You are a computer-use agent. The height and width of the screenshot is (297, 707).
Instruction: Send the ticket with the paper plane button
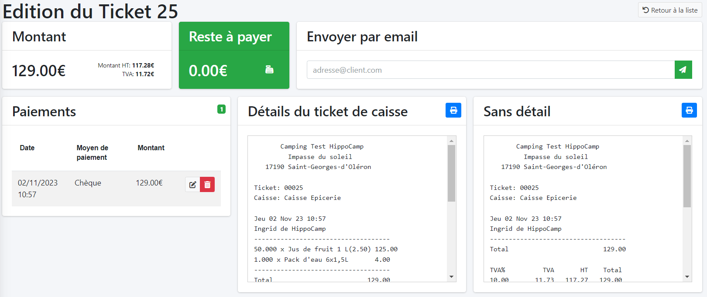[x=683, y=70]
